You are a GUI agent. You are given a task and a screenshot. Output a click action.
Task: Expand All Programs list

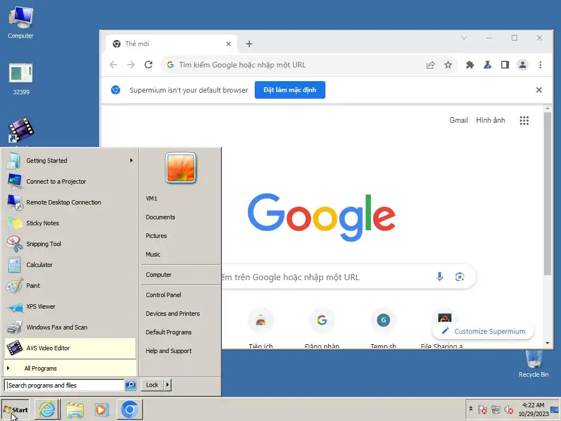(70, 368)
